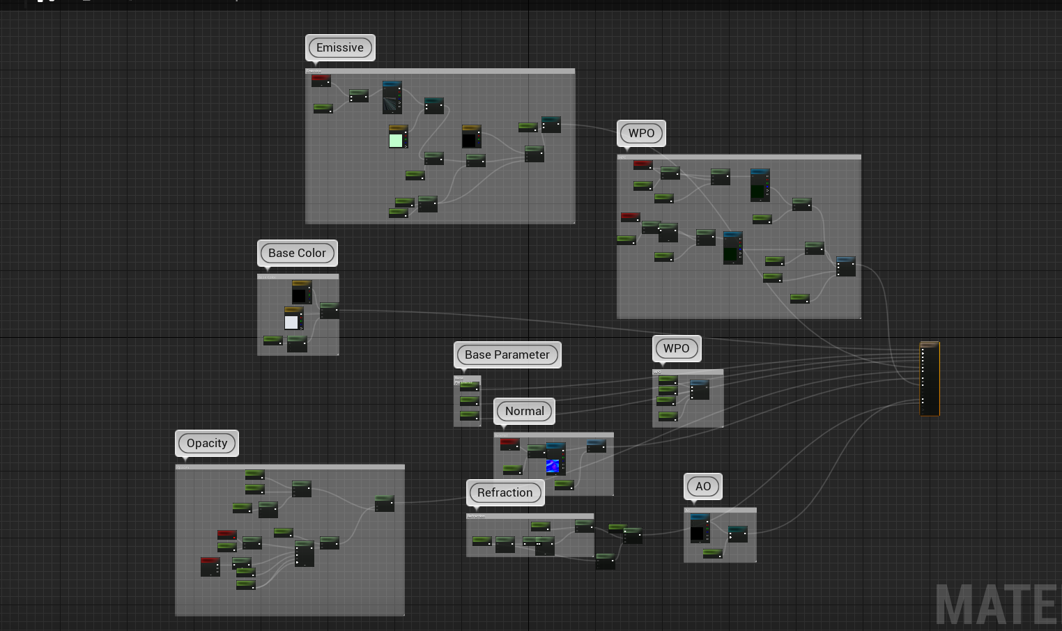The image size is (1062, 631).
Task: Select the many-input node in the Opacity group
Action: point(304,554)
